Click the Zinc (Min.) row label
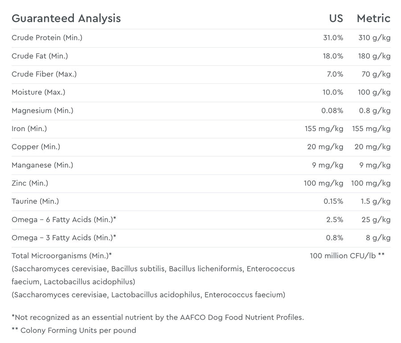 (30, 183)
